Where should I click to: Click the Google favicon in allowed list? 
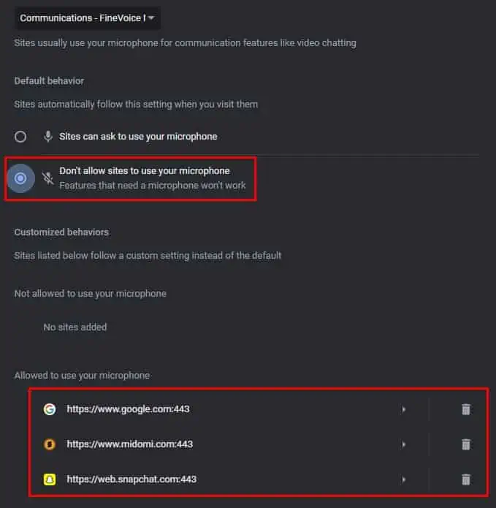(50, 409)
